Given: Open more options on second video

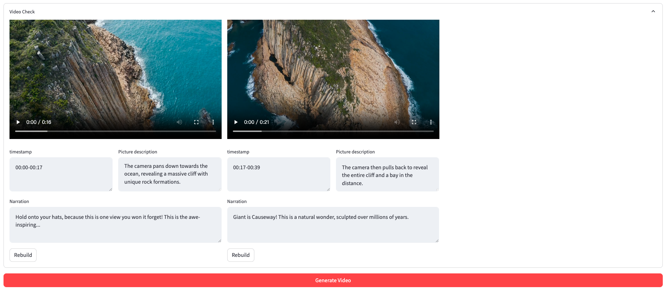Looking at the screenshot, I should pyautogui.click(x=431, y=122).
